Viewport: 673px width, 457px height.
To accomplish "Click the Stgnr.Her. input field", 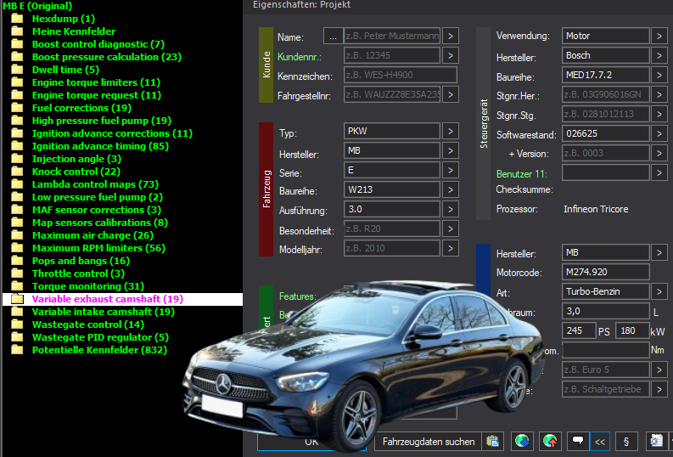I will [x=605, y=94].
